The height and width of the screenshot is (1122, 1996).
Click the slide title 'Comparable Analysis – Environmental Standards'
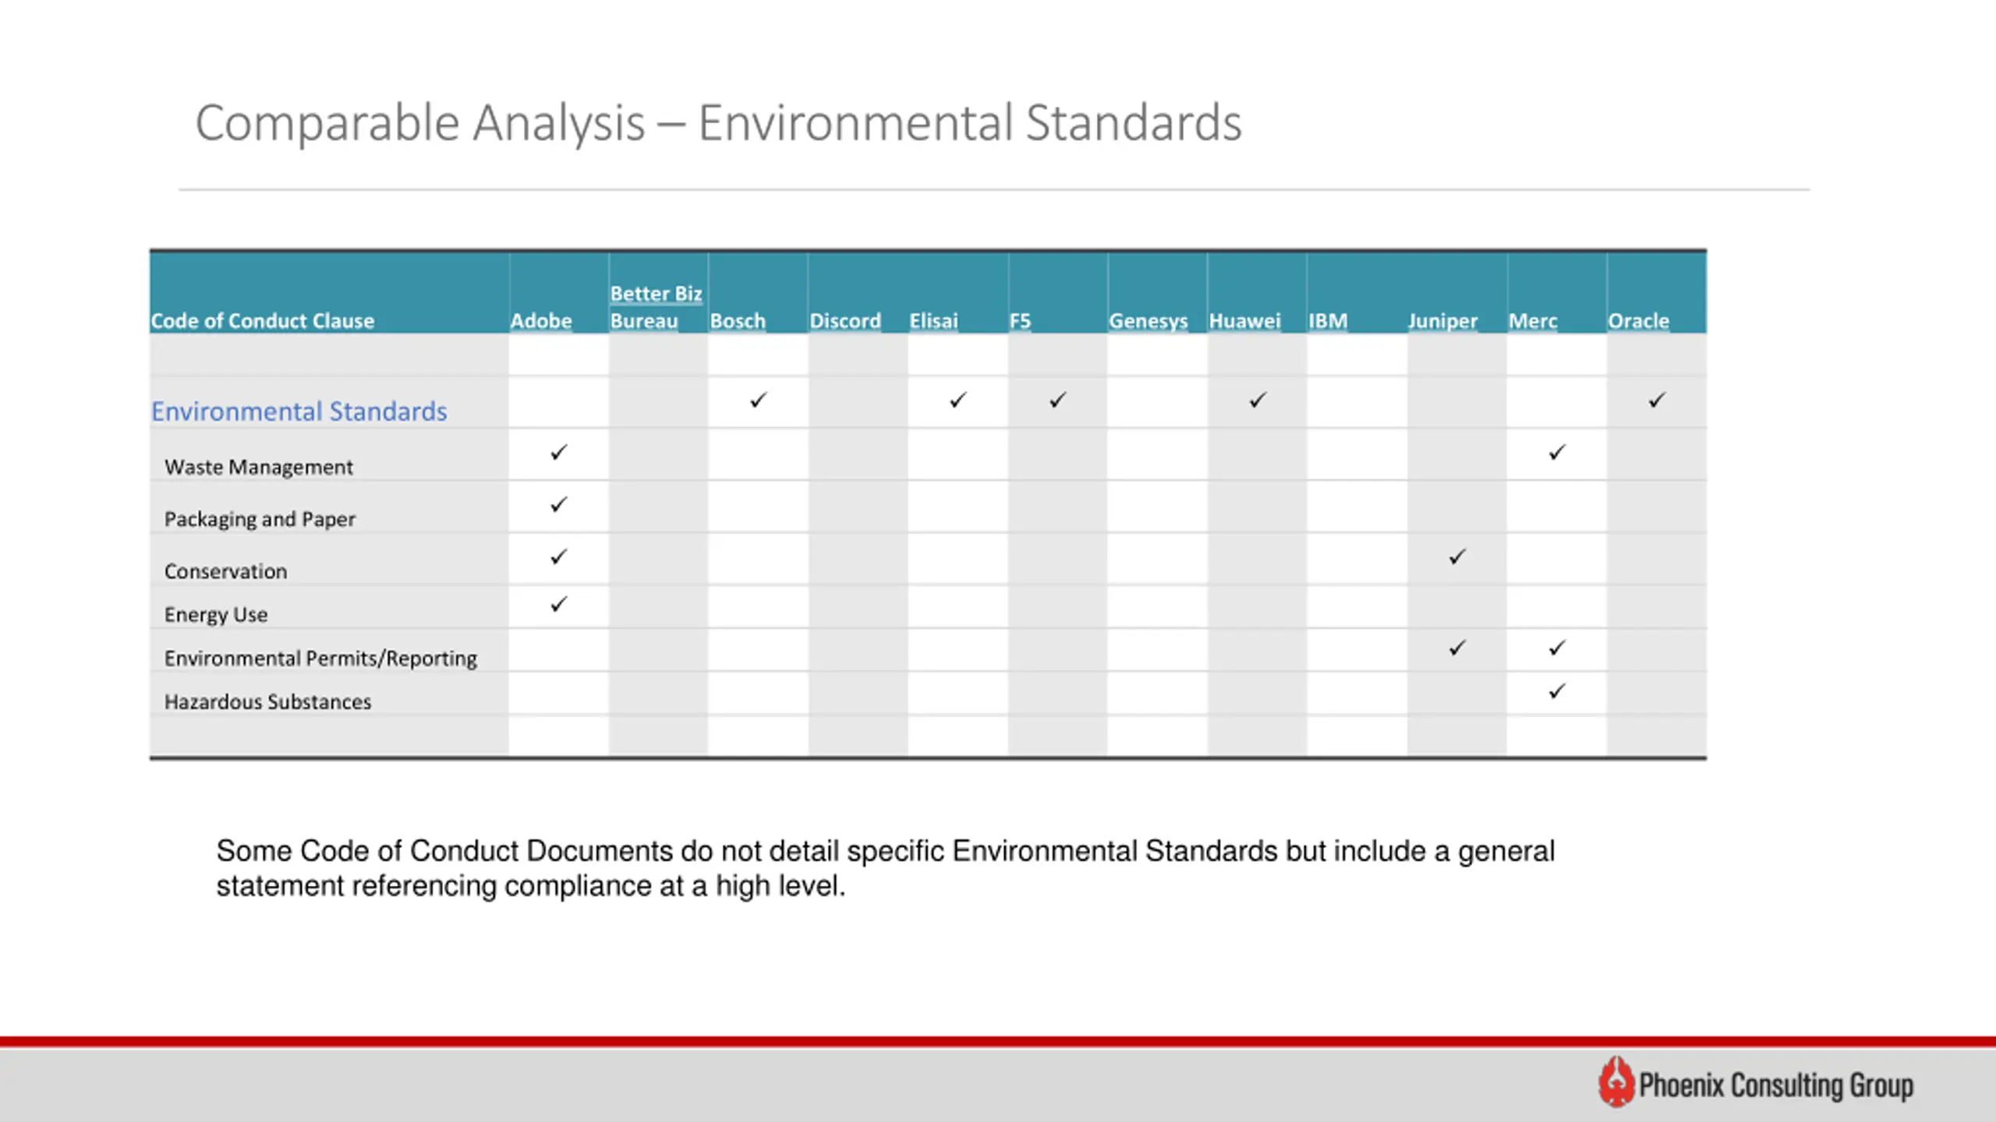click(718, 123)
